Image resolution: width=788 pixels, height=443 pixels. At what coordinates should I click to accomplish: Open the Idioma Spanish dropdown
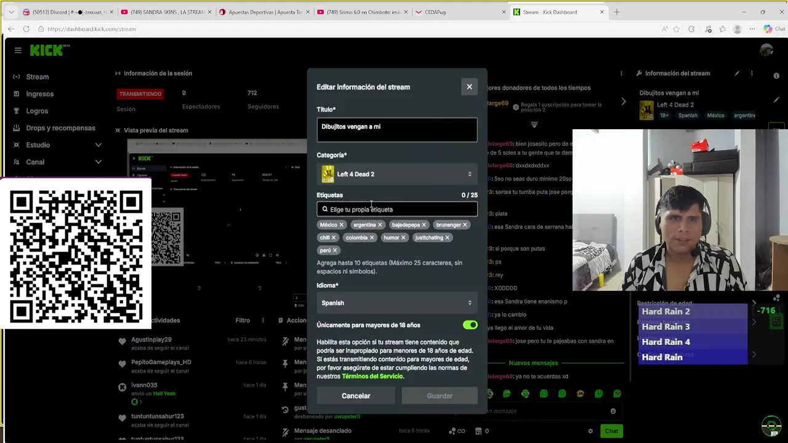click(x=396, y=303)
